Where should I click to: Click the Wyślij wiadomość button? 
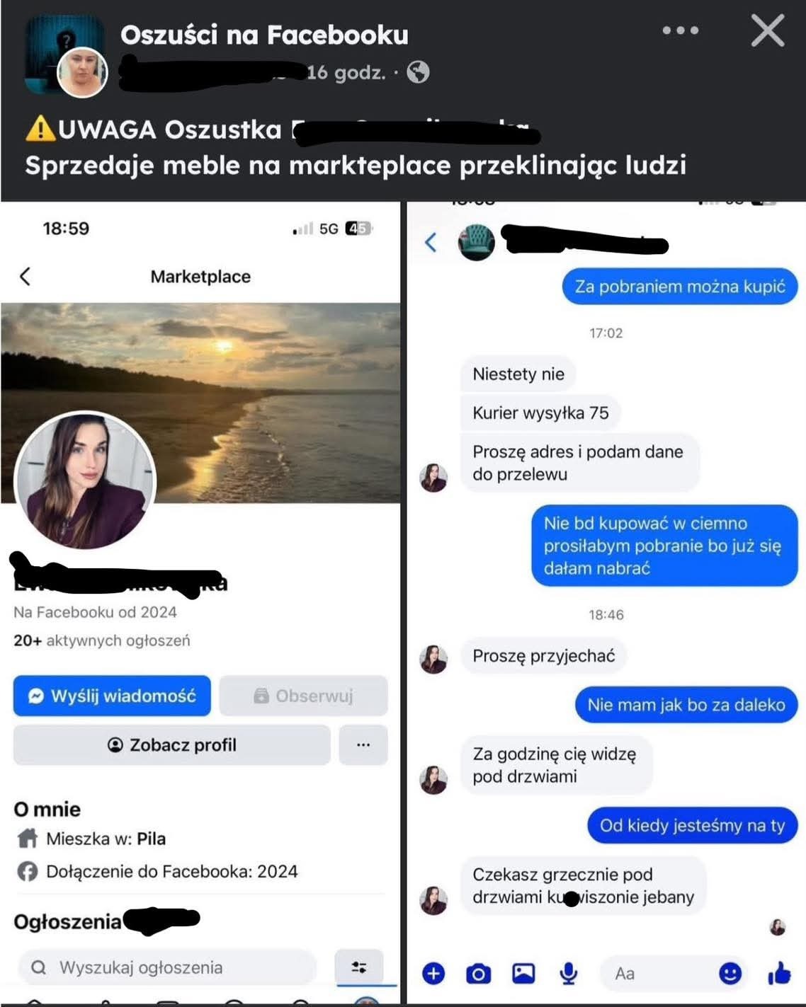coord(112,696)
